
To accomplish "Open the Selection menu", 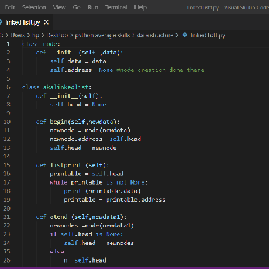I will 34,8.
